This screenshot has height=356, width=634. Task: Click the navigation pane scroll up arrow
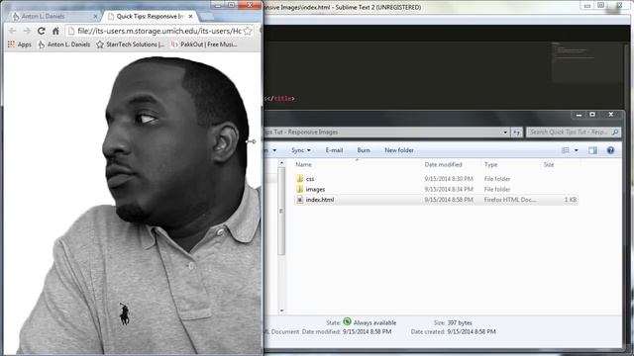pos(281,163)
